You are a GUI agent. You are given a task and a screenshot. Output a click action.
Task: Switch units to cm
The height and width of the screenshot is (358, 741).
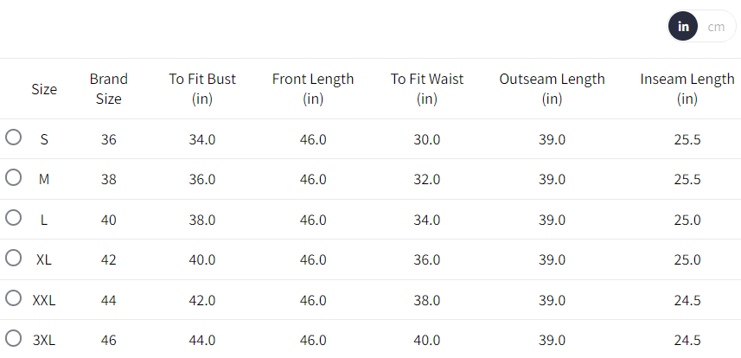716,27
